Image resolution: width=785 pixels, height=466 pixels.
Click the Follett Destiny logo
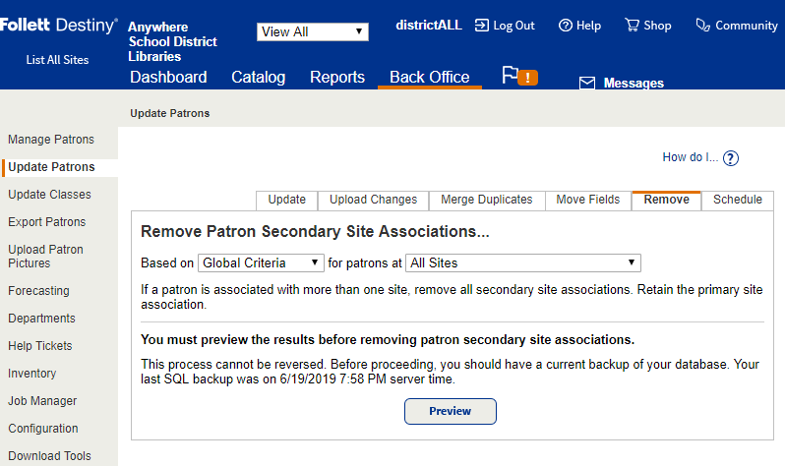click(59, 27)
